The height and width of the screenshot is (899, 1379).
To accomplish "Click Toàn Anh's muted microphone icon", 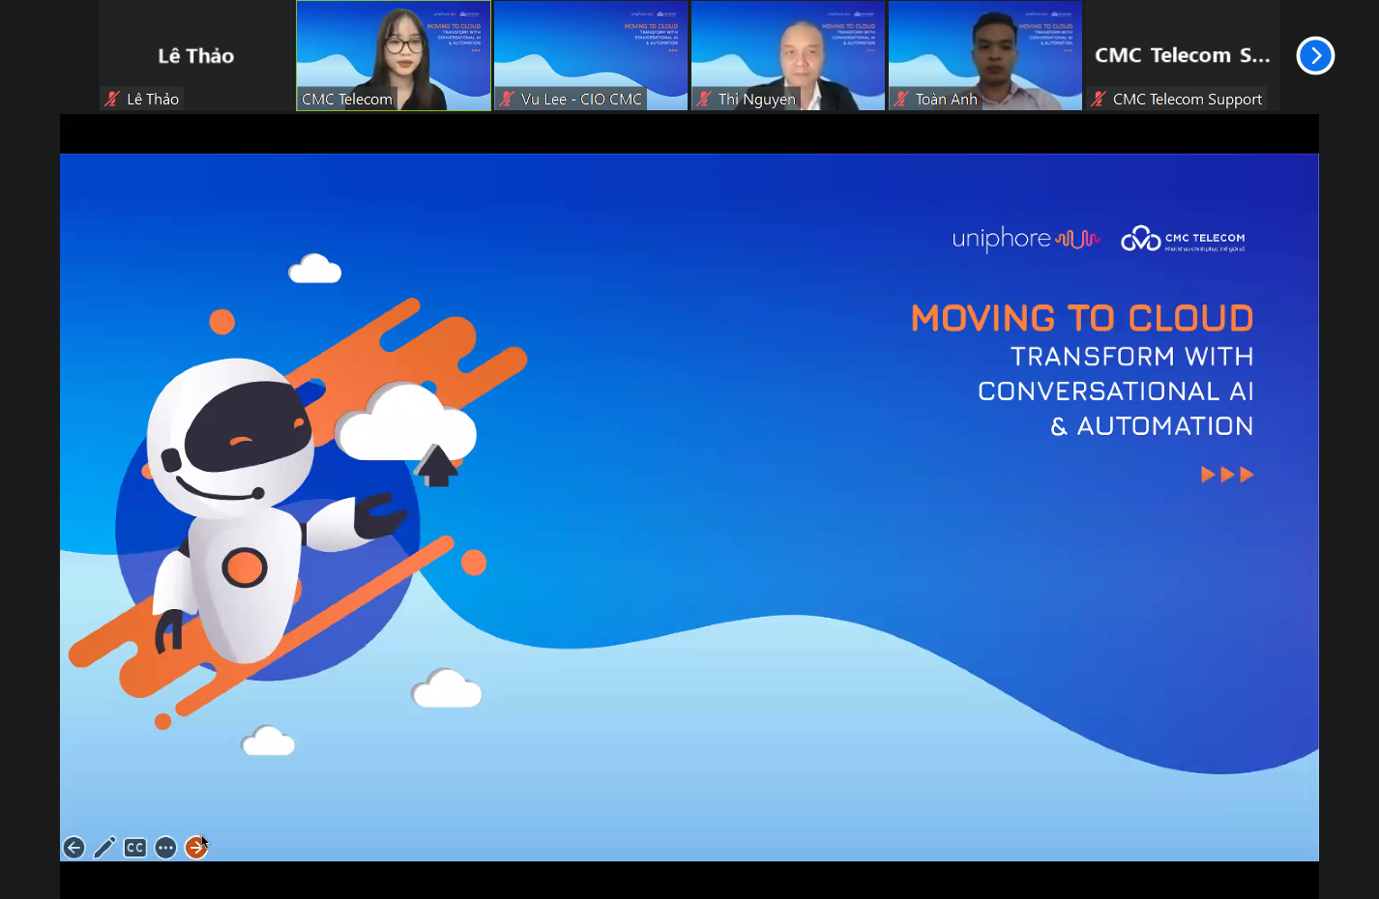I will click(901, 99).
